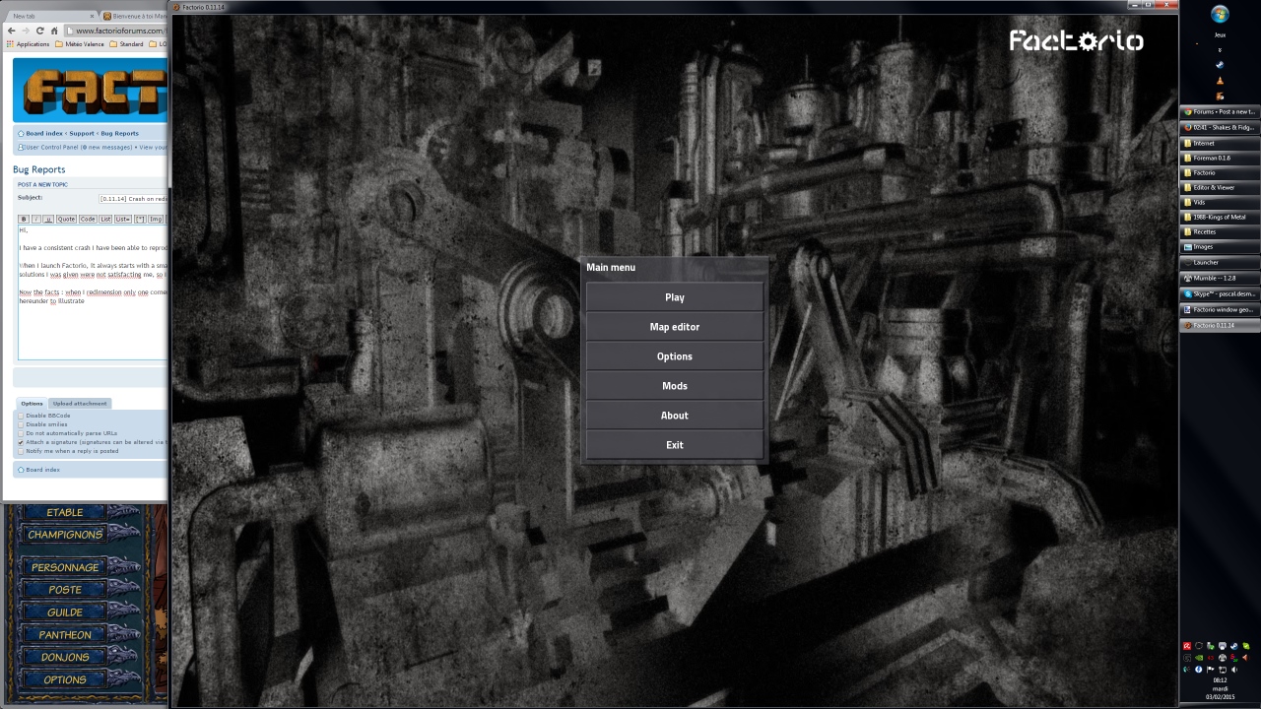This screenshot has width=1261, height=709.
Task: Open Options in Factorio main menu
Action: coord(674,356)
